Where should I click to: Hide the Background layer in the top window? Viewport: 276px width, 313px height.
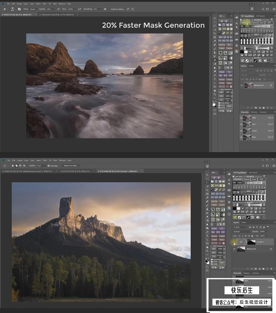pyautogui.click(x=242, y=85)
